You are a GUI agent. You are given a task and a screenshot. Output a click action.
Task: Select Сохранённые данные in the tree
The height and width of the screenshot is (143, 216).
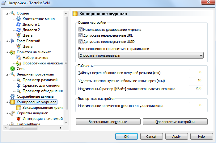pos(35,96)
